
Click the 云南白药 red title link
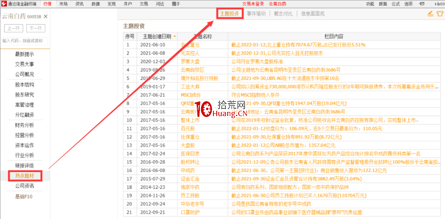point(278,4)
